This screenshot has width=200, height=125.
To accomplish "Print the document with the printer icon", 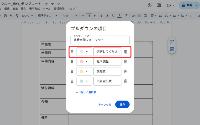I will 5,16.
